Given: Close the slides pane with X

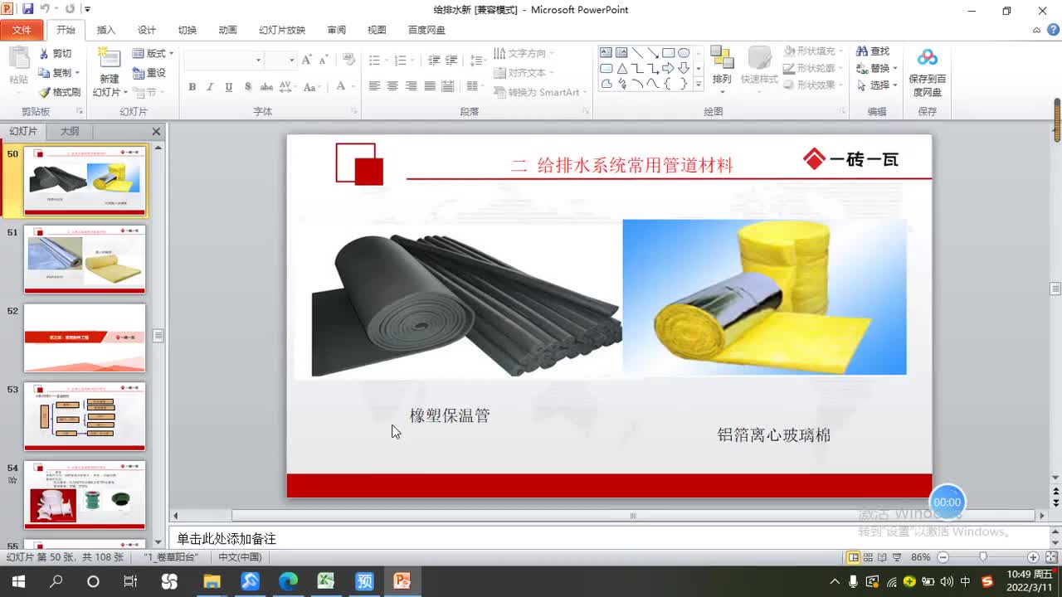Looking at the screenshot, I should [x=156, y=131].
